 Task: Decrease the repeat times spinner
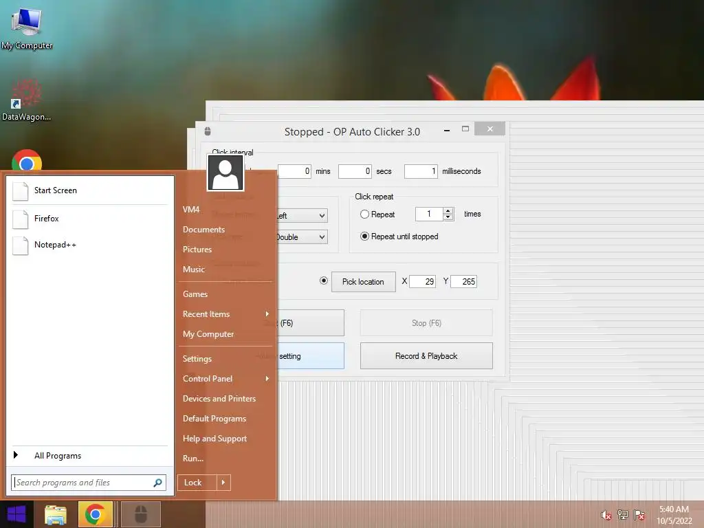point(448,217)
